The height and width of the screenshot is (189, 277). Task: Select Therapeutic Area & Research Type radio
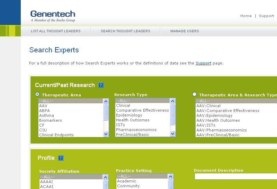click(x=194, y=94)
